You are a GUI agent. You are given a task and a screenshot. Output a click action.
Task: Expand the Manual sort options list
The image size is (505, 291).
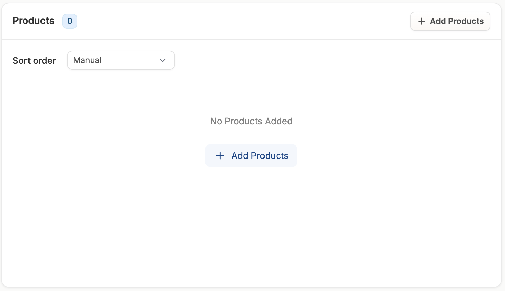point(121,60)
